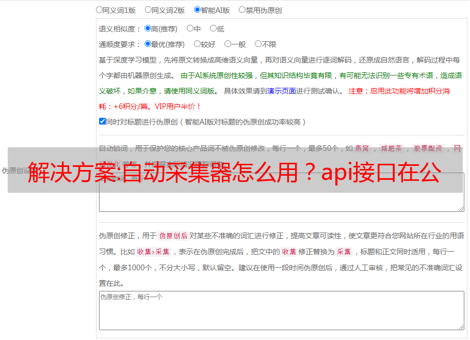
Task: Click the 通顺度要求 label
Action: (120, 45)
